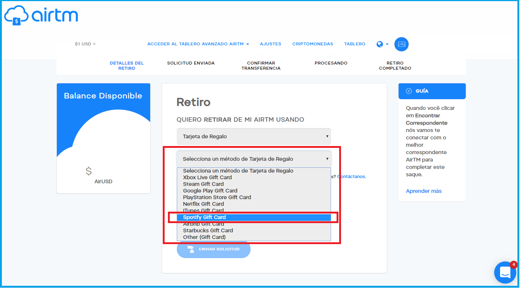The width and height of the screenshot is (520, 288).
Task: Click the AirUSD balance label
Action: click(x=103, y=181)
